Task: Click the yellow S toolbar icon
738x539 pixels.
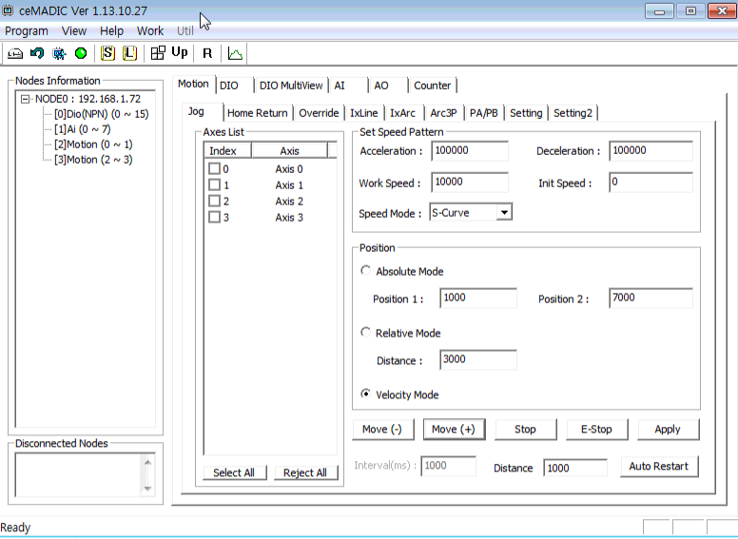Action: coord(107,53)
